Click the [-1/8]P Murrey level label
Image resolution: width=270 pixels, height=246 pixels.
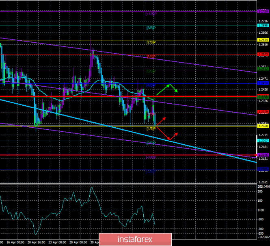pyautogui.click(x=151, y=157)
